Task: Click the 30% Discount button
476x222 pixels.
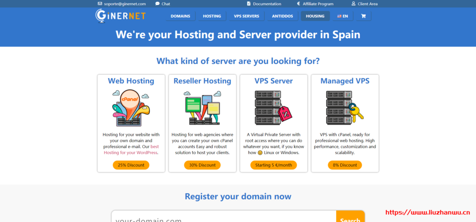Action: pos(202,165)
